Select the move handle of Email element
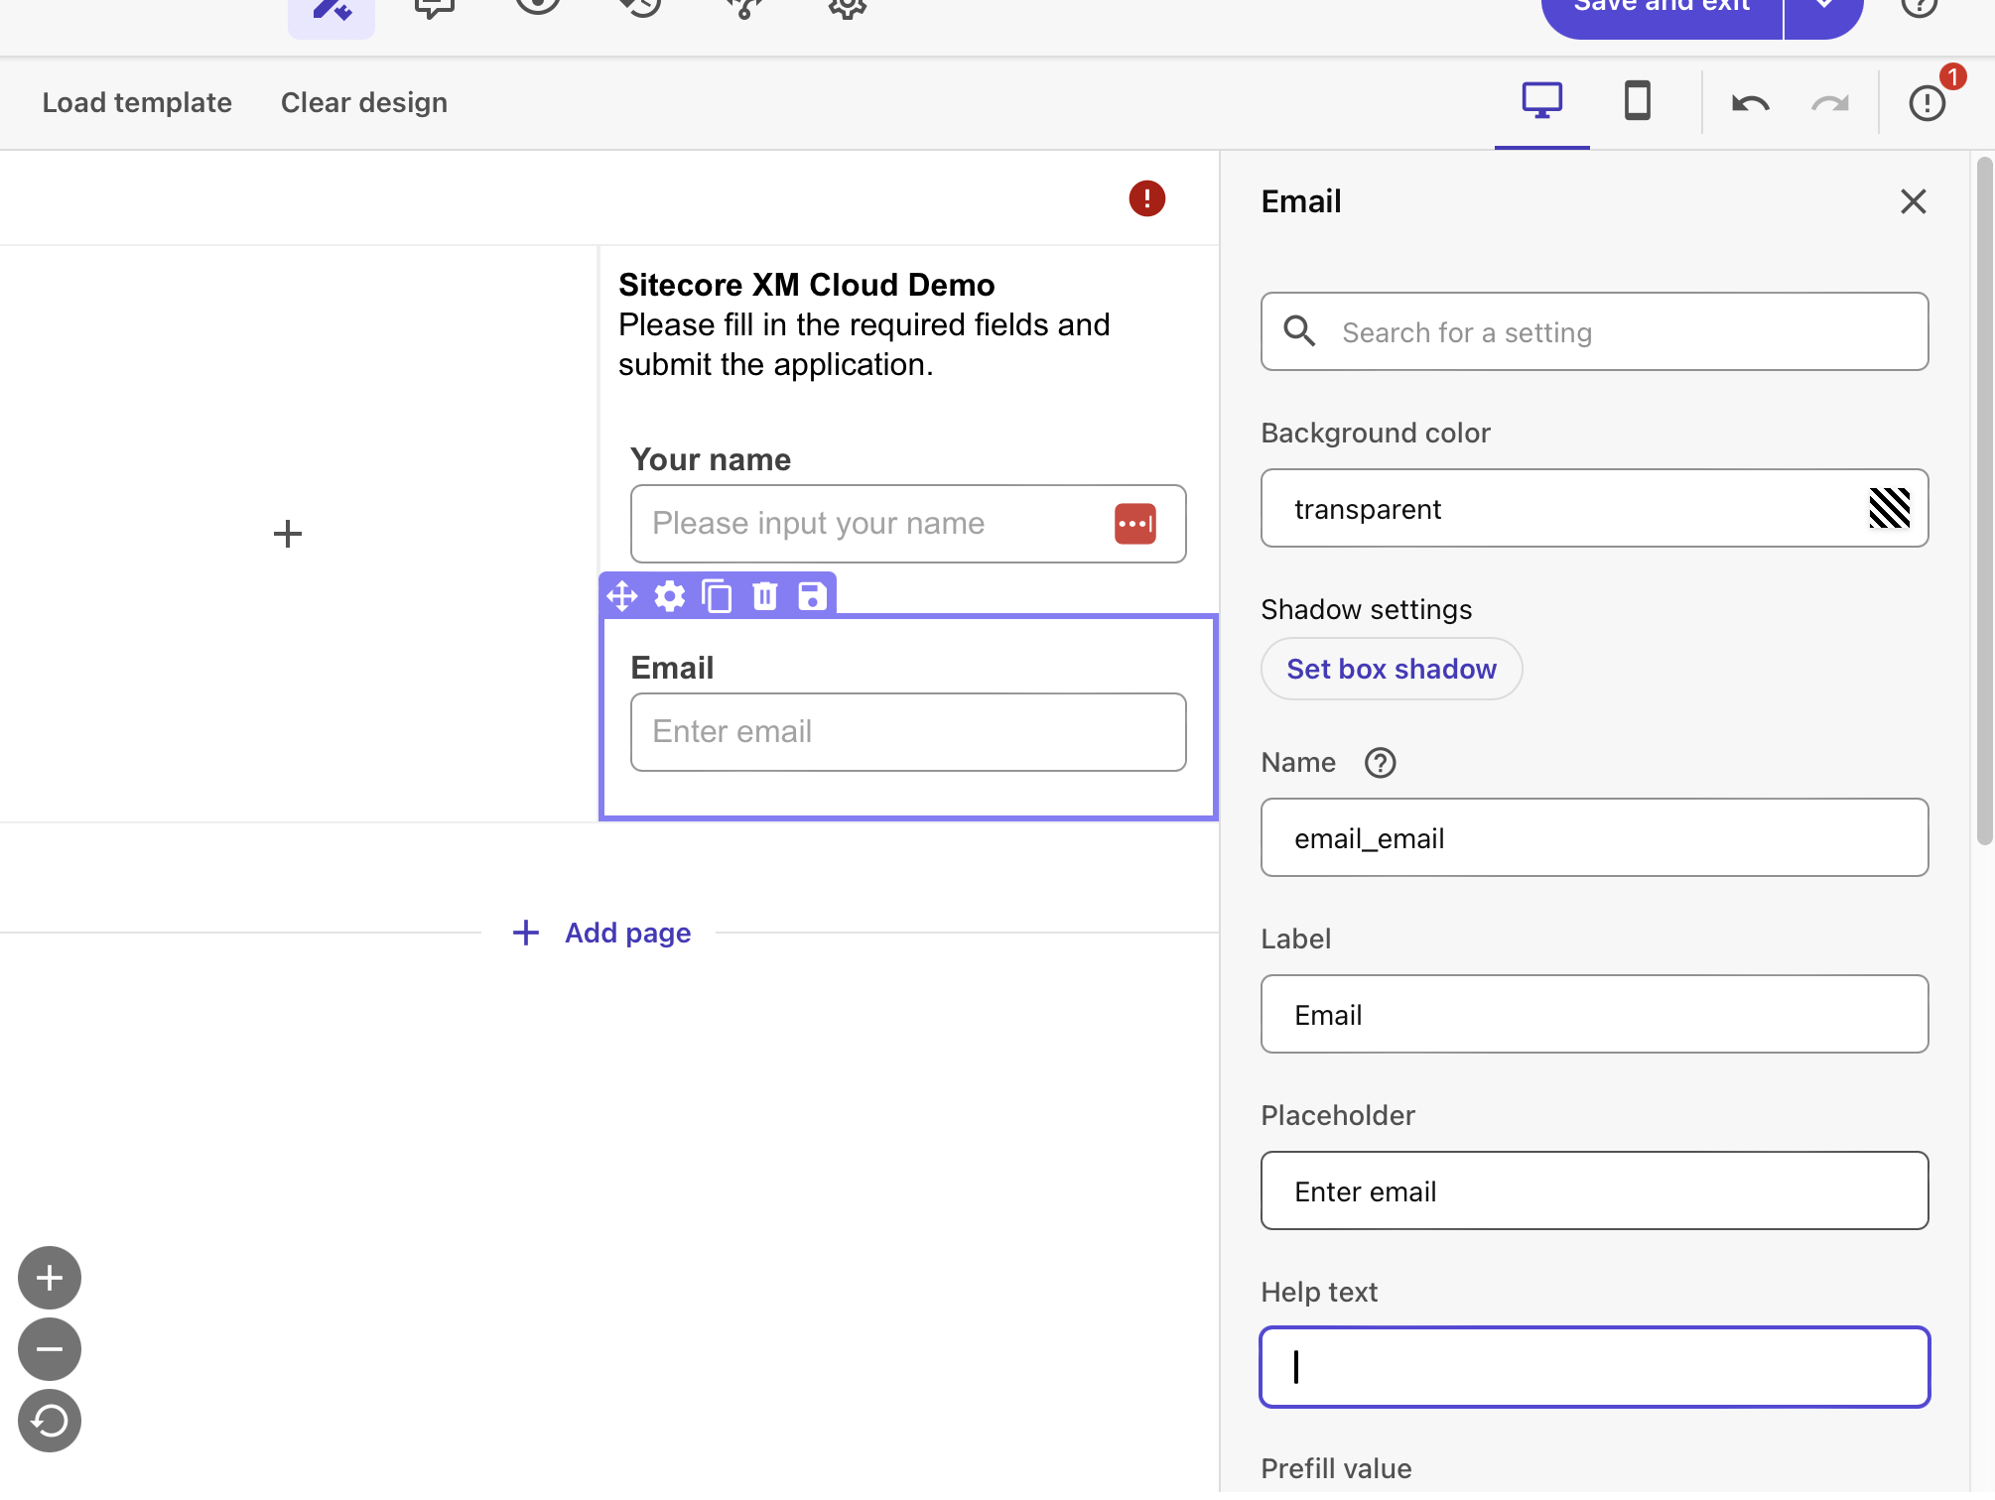1995x1500 pixels. 622,596
